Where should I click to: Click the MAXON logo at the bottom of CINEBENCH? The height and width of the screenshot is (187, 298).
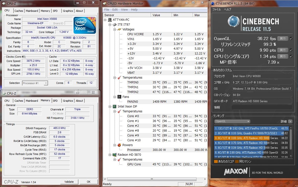(236, 171)
